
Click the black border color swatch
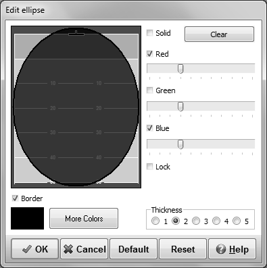28,218
